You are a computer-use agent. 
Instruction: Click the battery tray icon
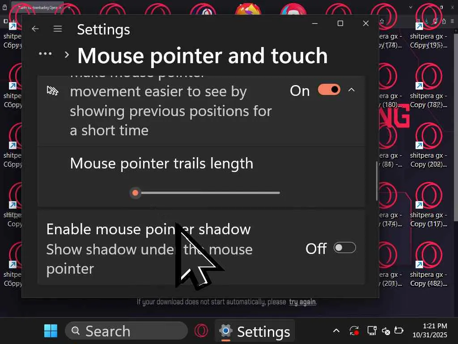click(399, 331)
